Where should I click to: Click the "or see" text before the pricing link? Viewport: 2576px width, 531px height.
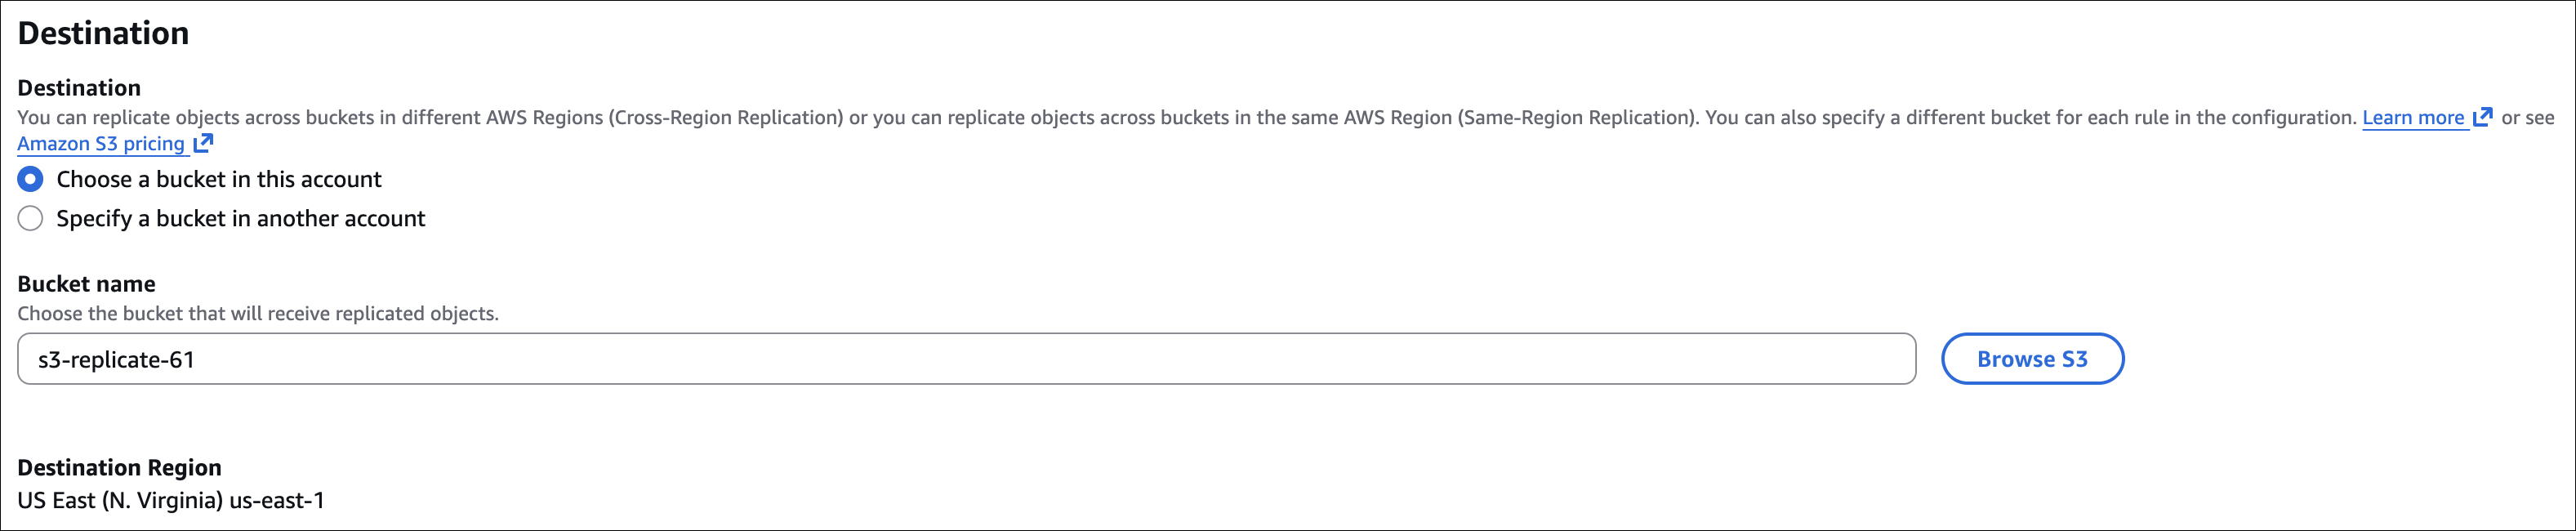pos(2527,118)
